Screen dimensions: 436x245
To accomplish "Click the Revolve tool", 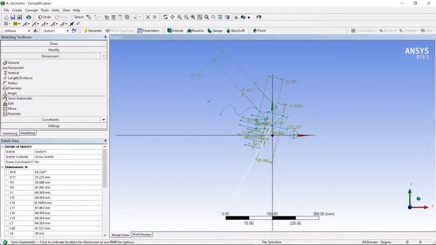I will tap(196, 31).
